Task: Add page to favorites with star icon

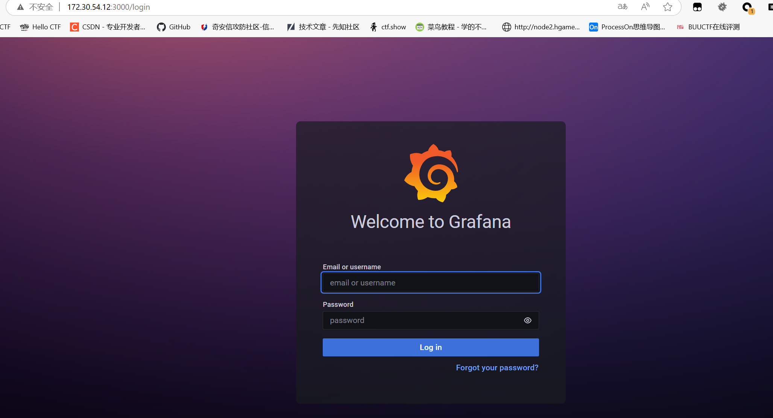Action: 668,7
